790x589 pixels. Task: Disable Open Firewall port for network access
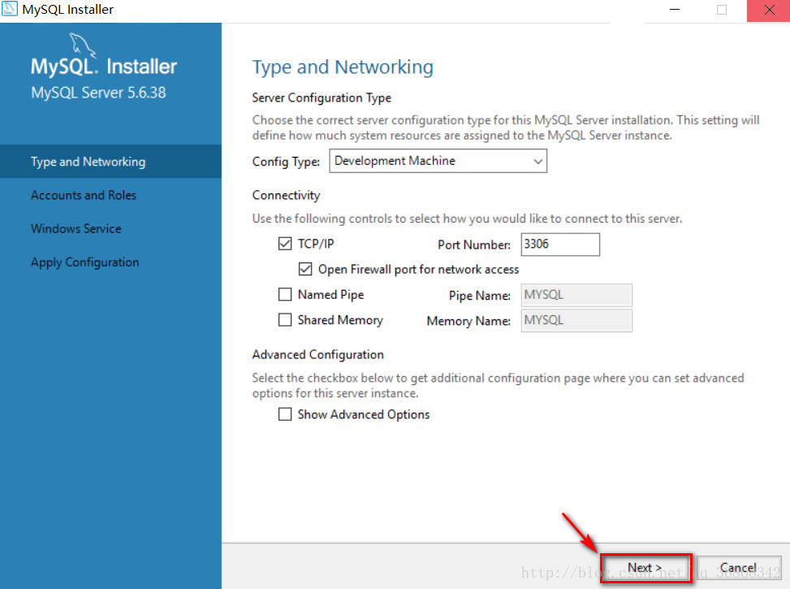click(305, 269)
